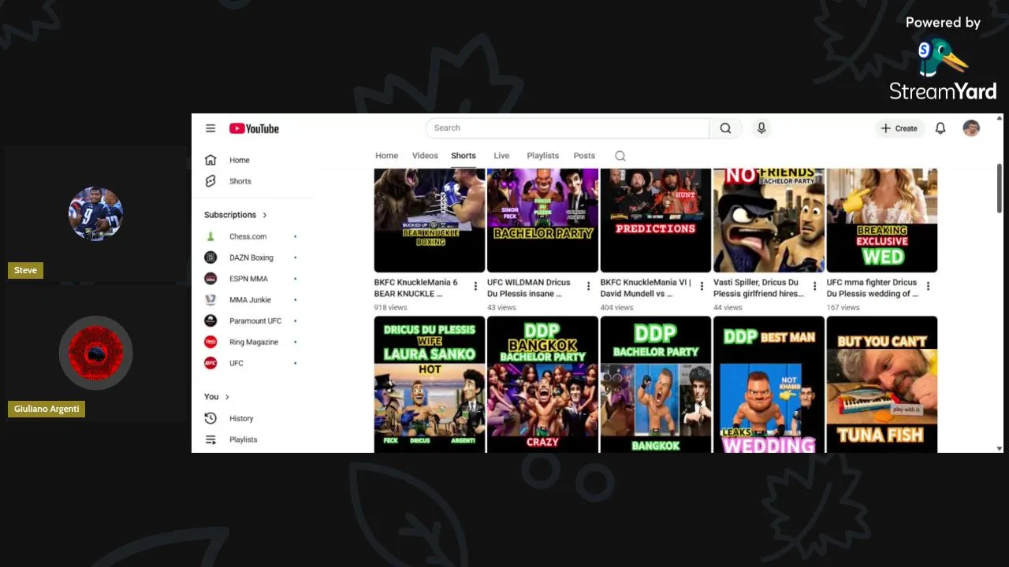Image resolution: width=1009 pixels, height=567 pixels.
Task: Click the "167 views" text
Action: [843, 307]
